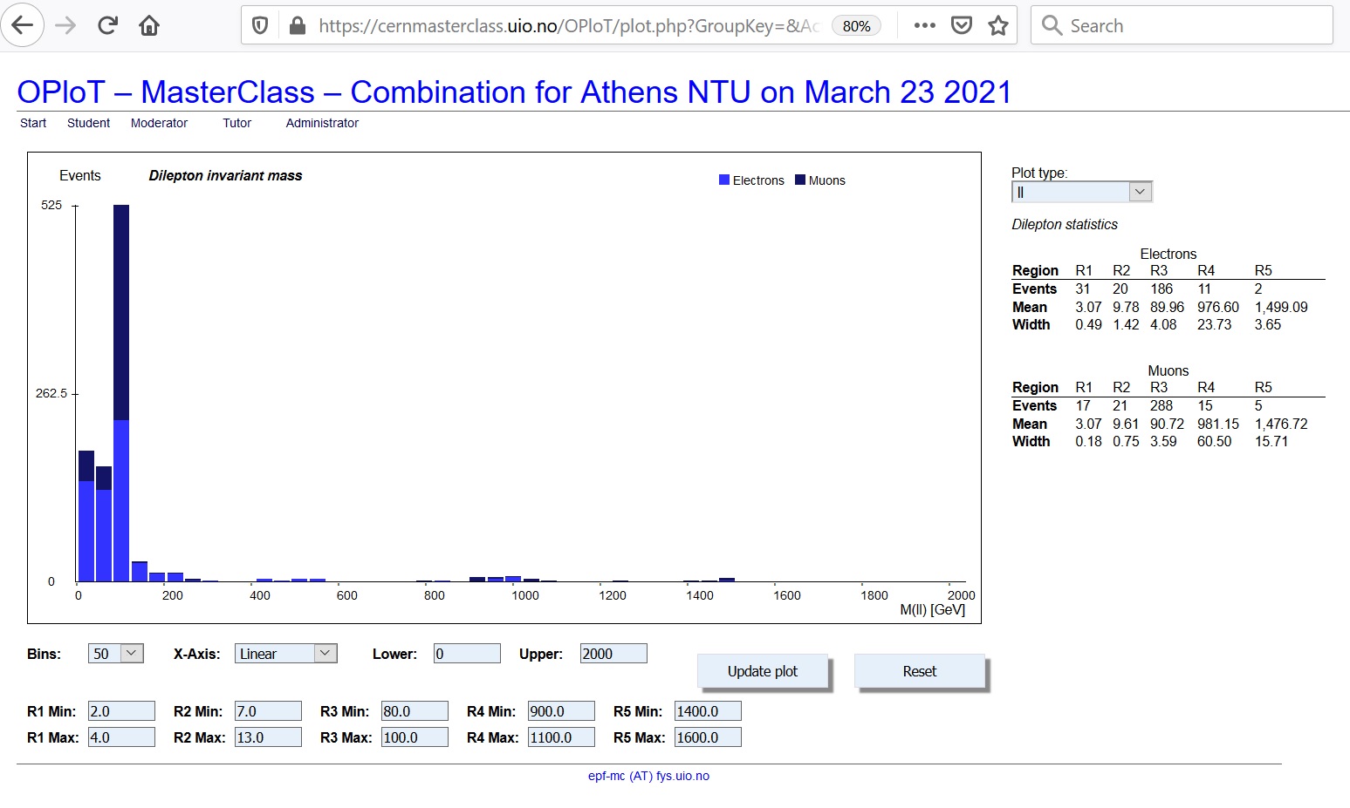Reload the current page
This screenshot has width=1350, height=808.
107,25
